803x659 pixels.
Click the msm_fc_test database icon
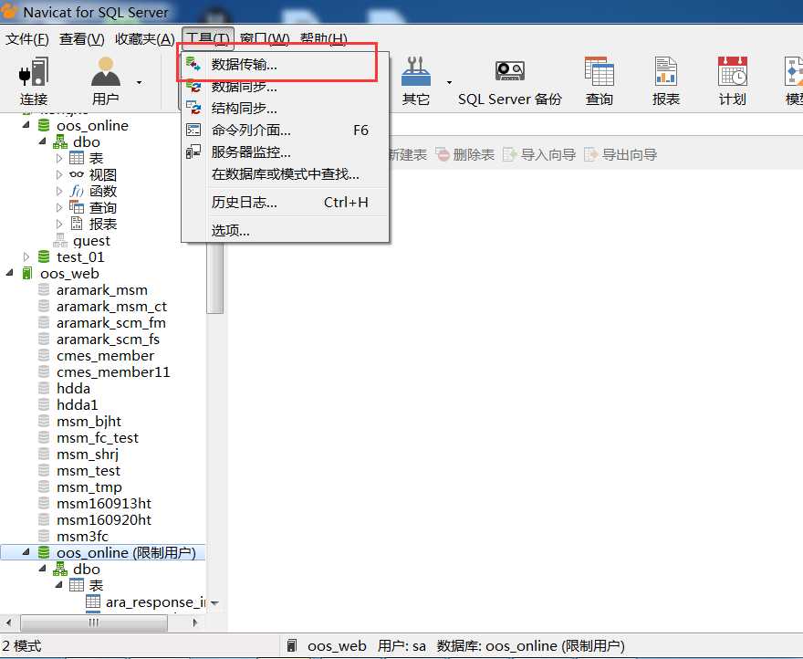pyautogui.click(x=44, y=437)
